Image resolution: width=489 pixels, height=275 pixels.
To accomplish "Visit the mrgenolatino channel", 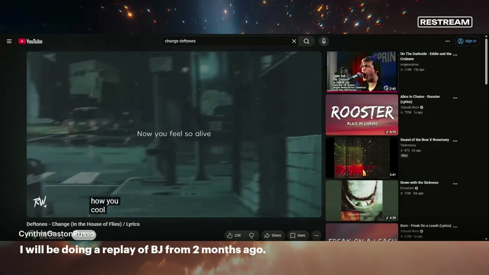I will click(409, 65).
